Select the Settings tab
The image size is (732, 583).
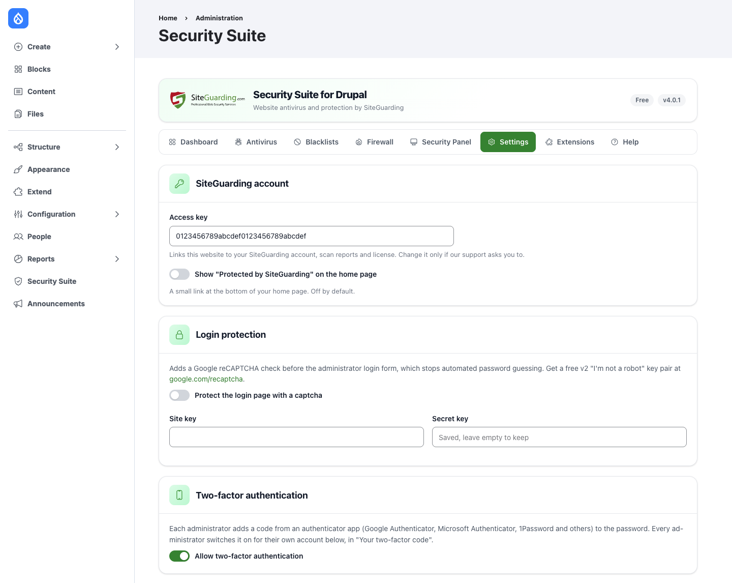pyautogui.click(x=508, y=142)
